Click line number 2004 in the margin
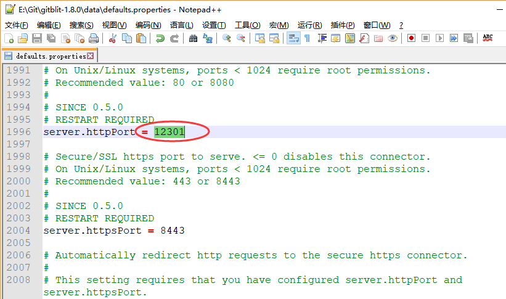 tap(18, 231)
